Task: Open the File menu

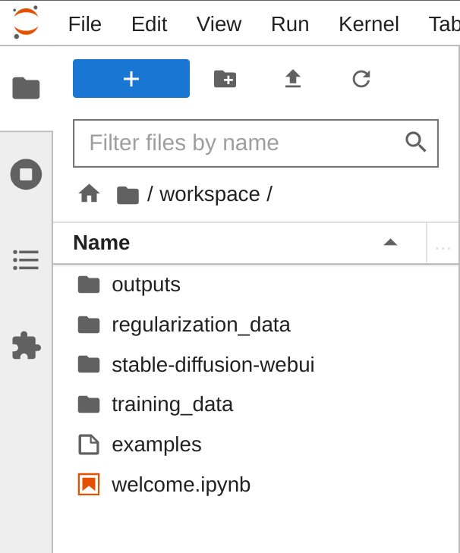Action: tap(84, 24)
